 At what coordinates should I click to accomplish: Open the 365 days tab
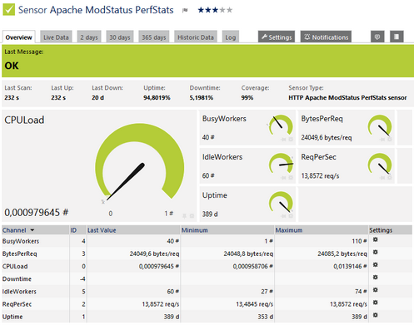pos(154,37)
